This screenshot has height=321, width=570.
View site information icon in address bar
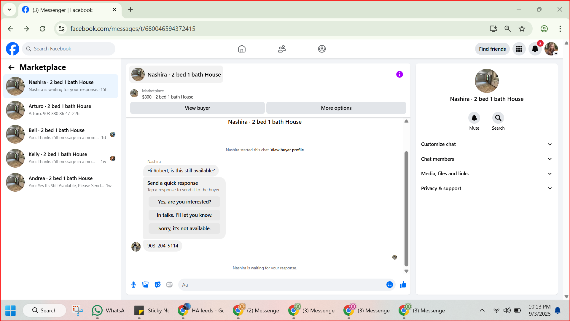(x=62, y=29)
